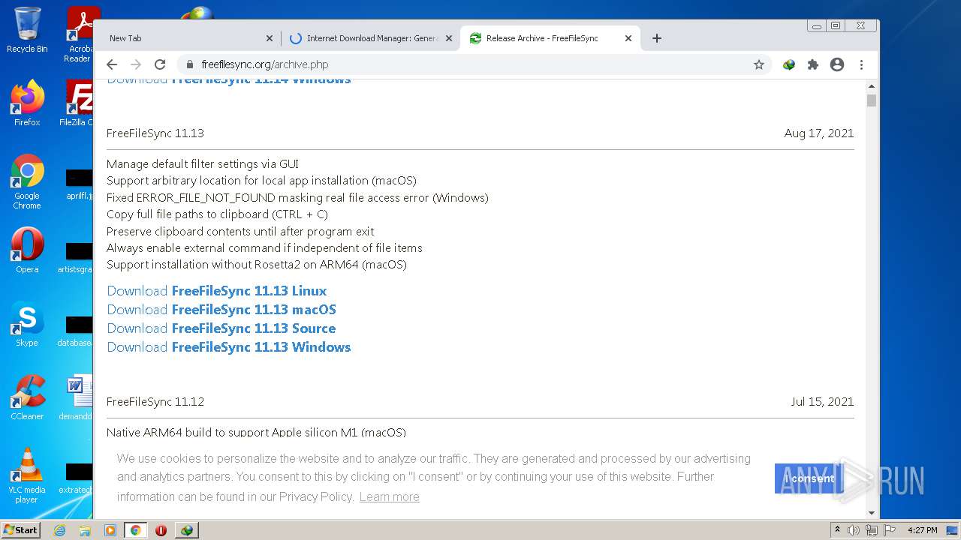This screenshot has width=961, height=540.
Task: Select the Firefox desktop icon
Action: (x=27, y=103)
